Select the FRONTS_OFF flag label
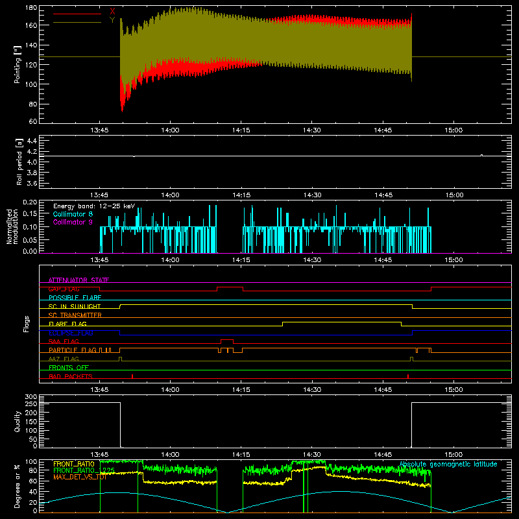Image resolution: width=519 pixels, height=519 pixels. pos(69,368)
